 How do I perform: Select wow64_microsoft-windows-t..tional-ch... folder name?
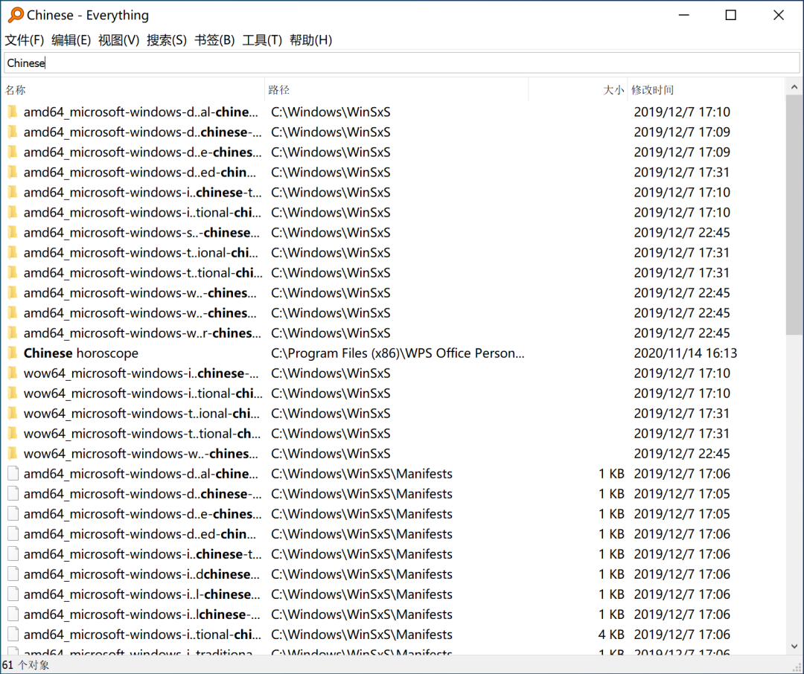point(142,434)
